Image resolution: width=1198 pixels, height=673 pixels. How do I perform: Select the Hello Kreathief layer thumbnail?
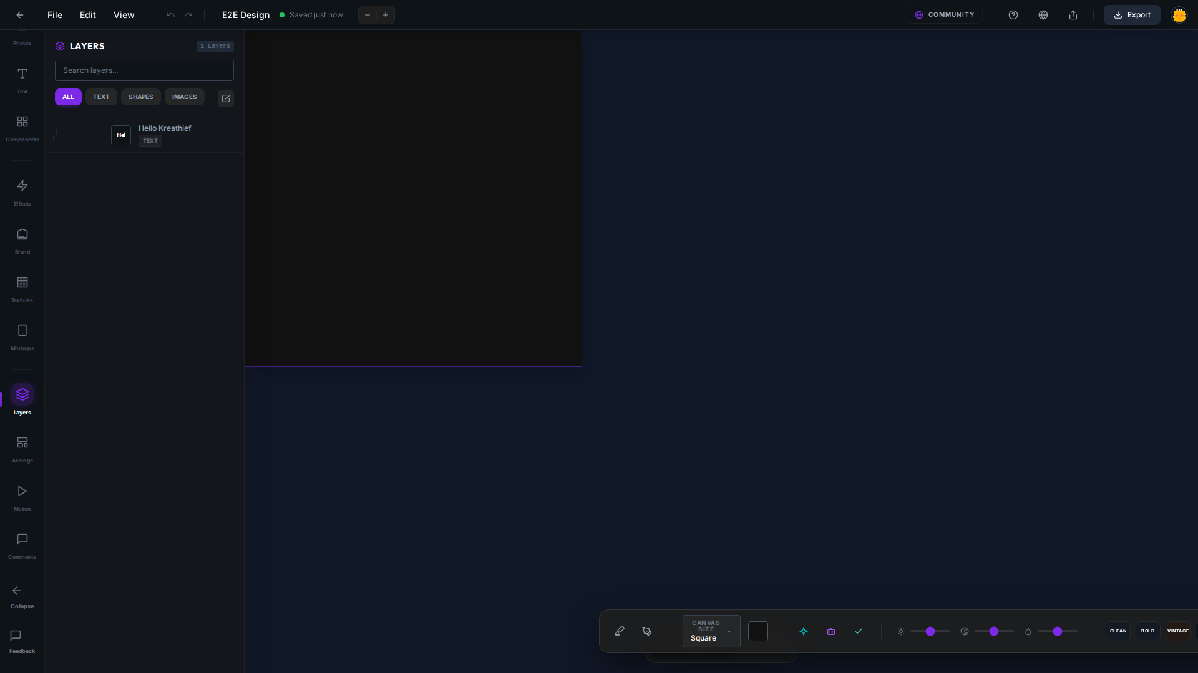[x=121, y=135]
